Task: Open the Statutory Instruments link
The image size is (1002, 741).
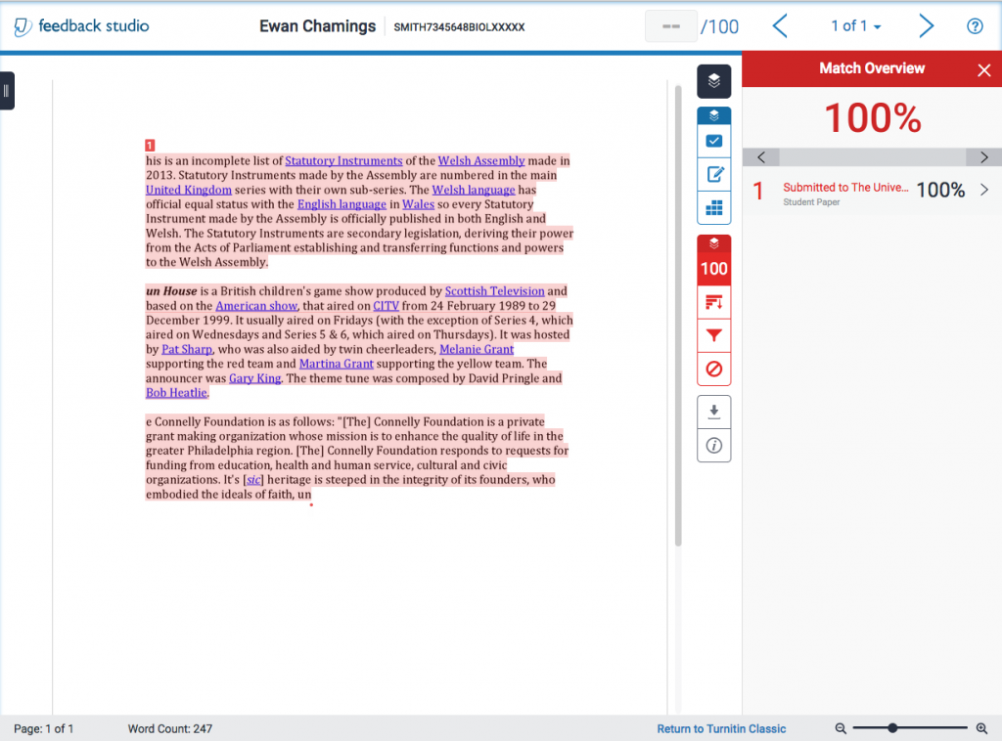Action: pos(343,161)
